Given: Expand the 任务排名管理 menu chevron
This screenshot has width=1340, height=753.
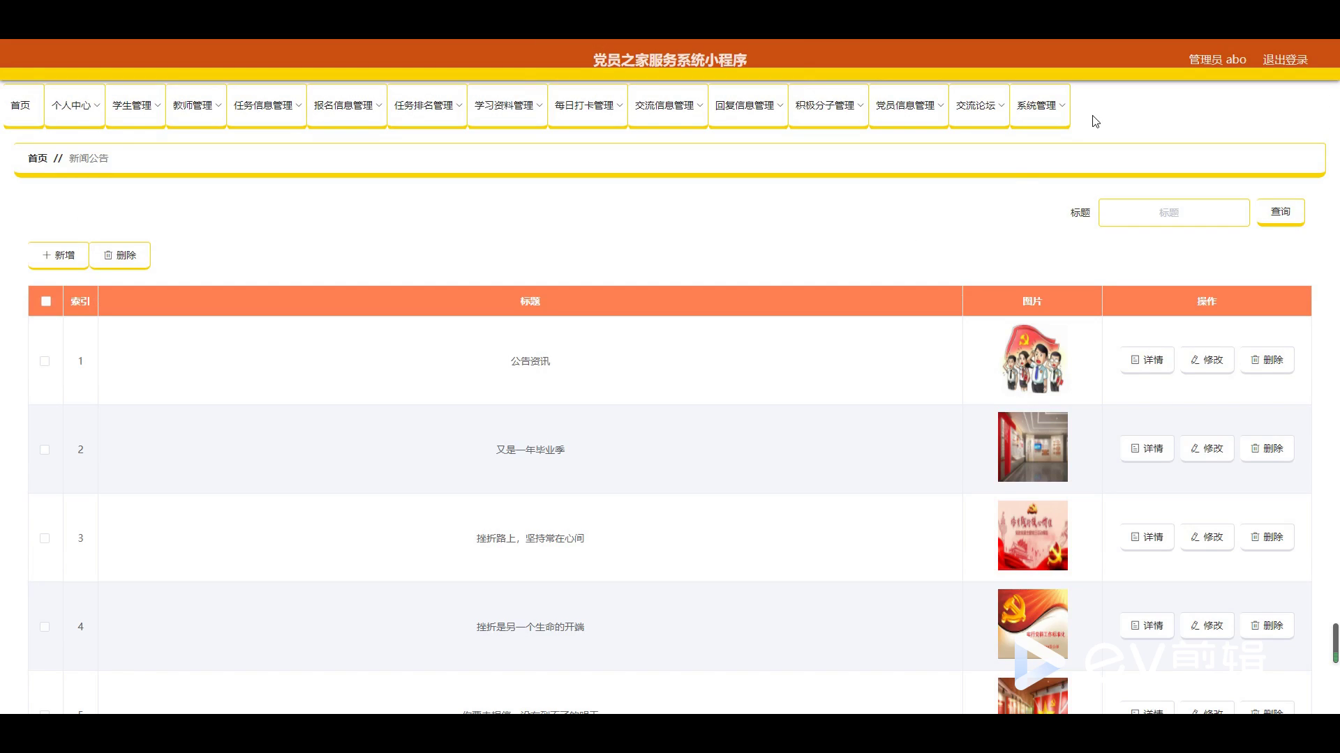Looking at the screenshot, I should pos(459,105).
